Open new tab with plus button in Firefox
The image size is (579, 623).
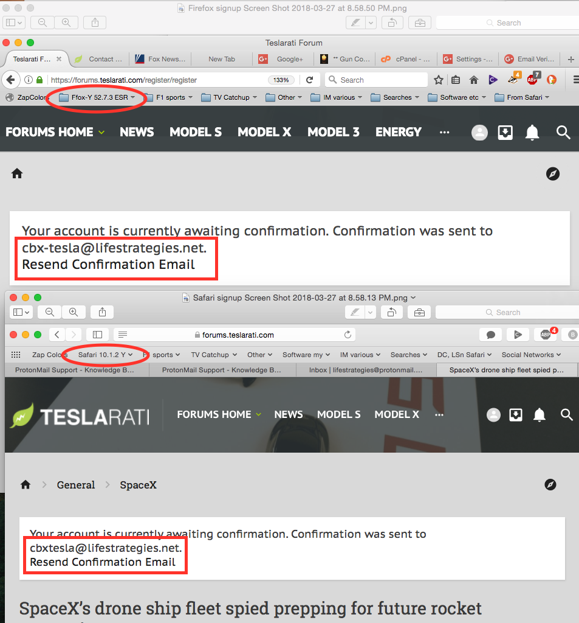tap(570, 59)
